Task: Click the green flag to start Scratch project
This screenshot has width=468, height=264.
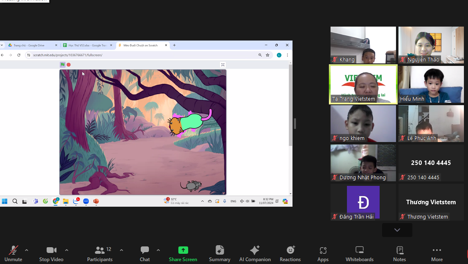Action: click(62, 65)
